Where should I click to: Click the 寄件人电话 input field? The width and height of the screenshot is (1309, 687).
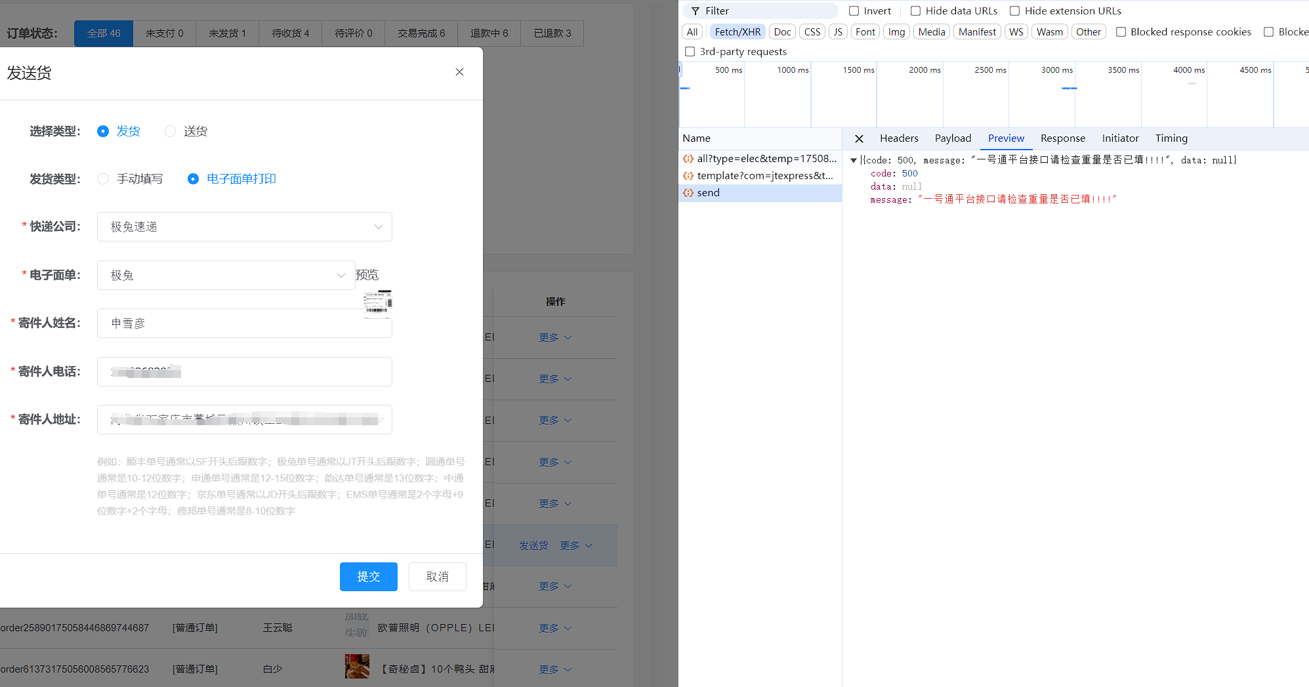point(245,372)
